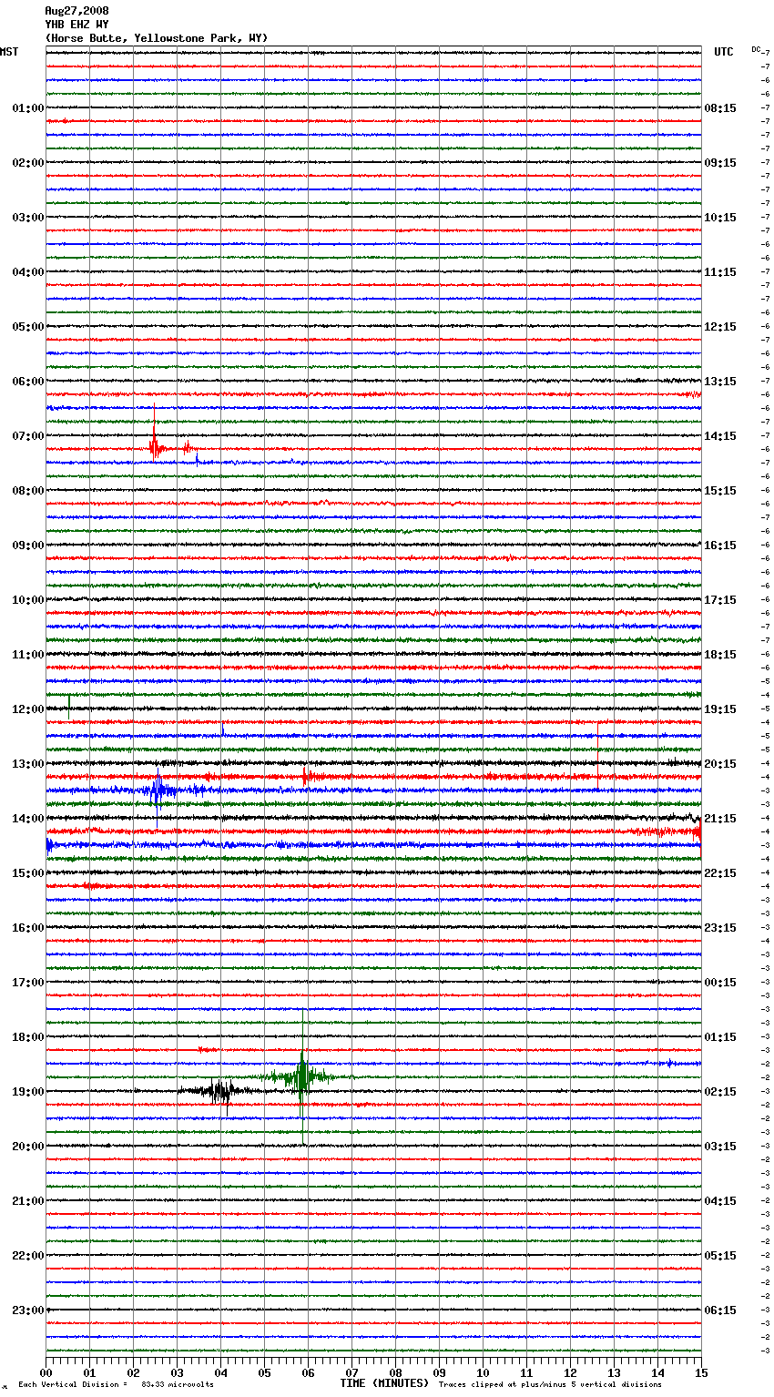Image resolution: width=774 pixels, height=1397 pixels.
Task: Select the 10:00 MST hour label
Action: (x=28, y=600)
